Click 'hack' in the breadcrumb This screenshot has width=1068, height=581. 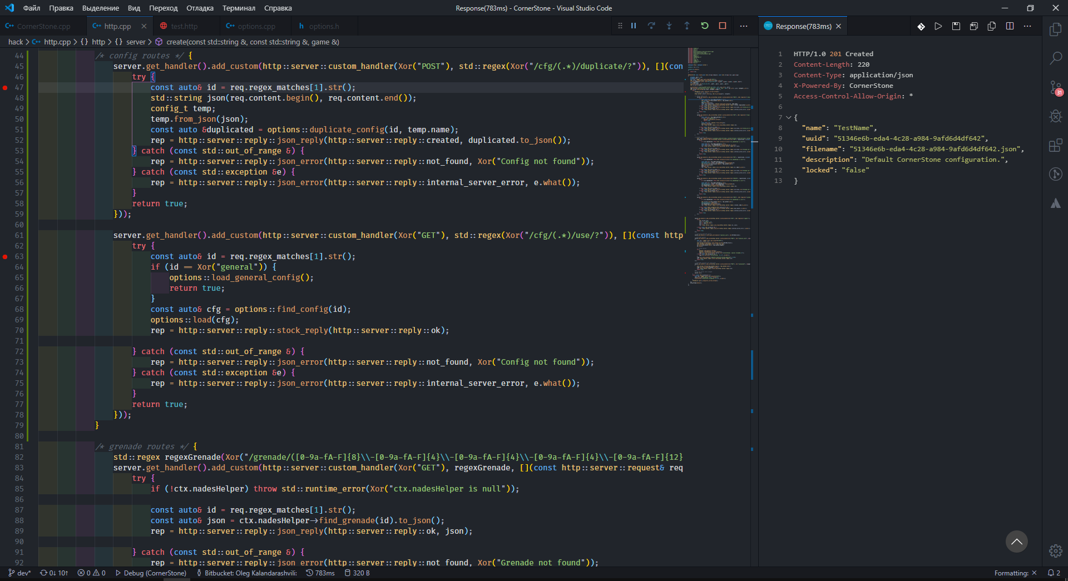click(x=16, y=42)
